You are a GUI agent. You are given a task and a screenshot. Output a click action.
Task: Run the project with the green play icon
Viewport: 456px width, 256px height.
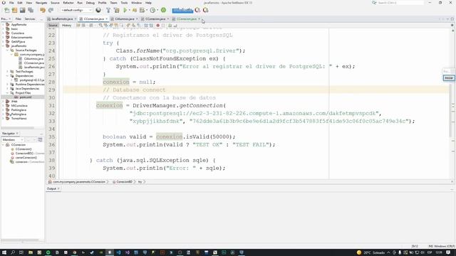[125, 10]
